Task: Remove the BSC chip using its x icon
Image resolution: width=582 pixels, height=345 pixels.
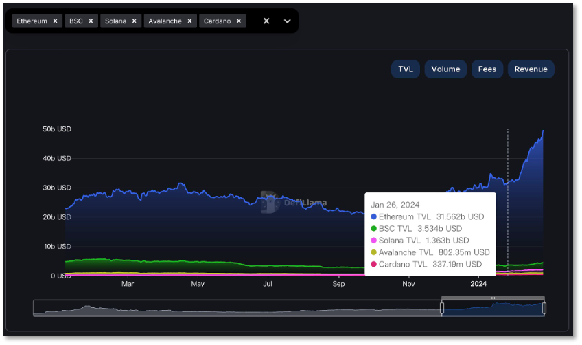Action: pos(91,21)
